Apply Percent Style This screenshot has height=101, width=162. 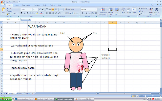87,13
